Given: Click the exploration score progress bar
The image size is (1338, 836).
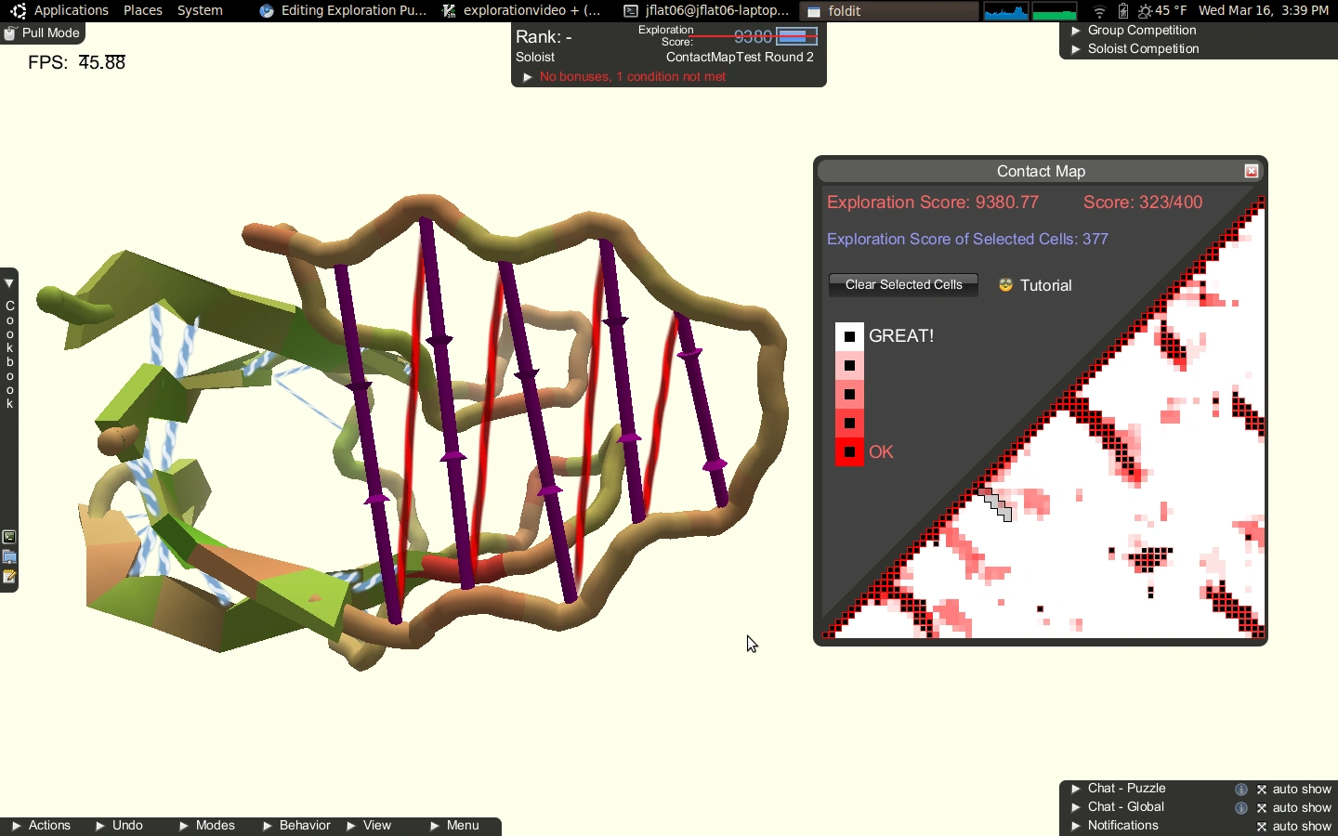Looking at the screenshot, I should [x=797, y=36].
